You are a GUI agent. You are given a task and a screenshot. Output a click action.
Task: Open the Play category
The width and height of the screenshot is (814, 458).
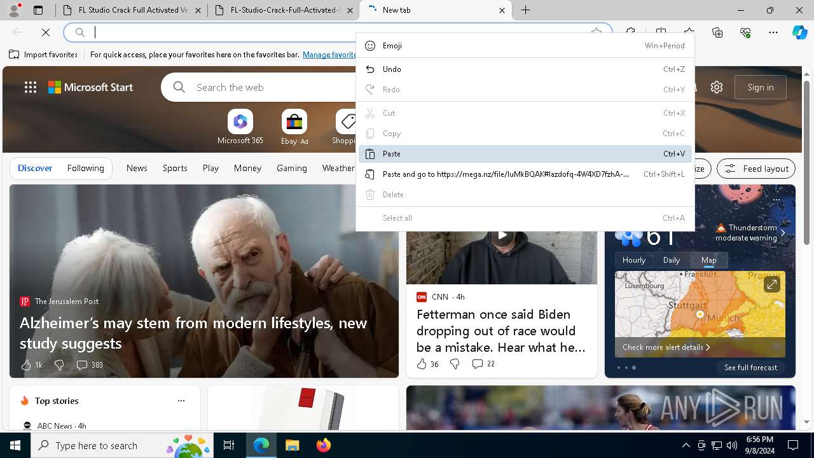pyautogui.click(x=210, y=169)
